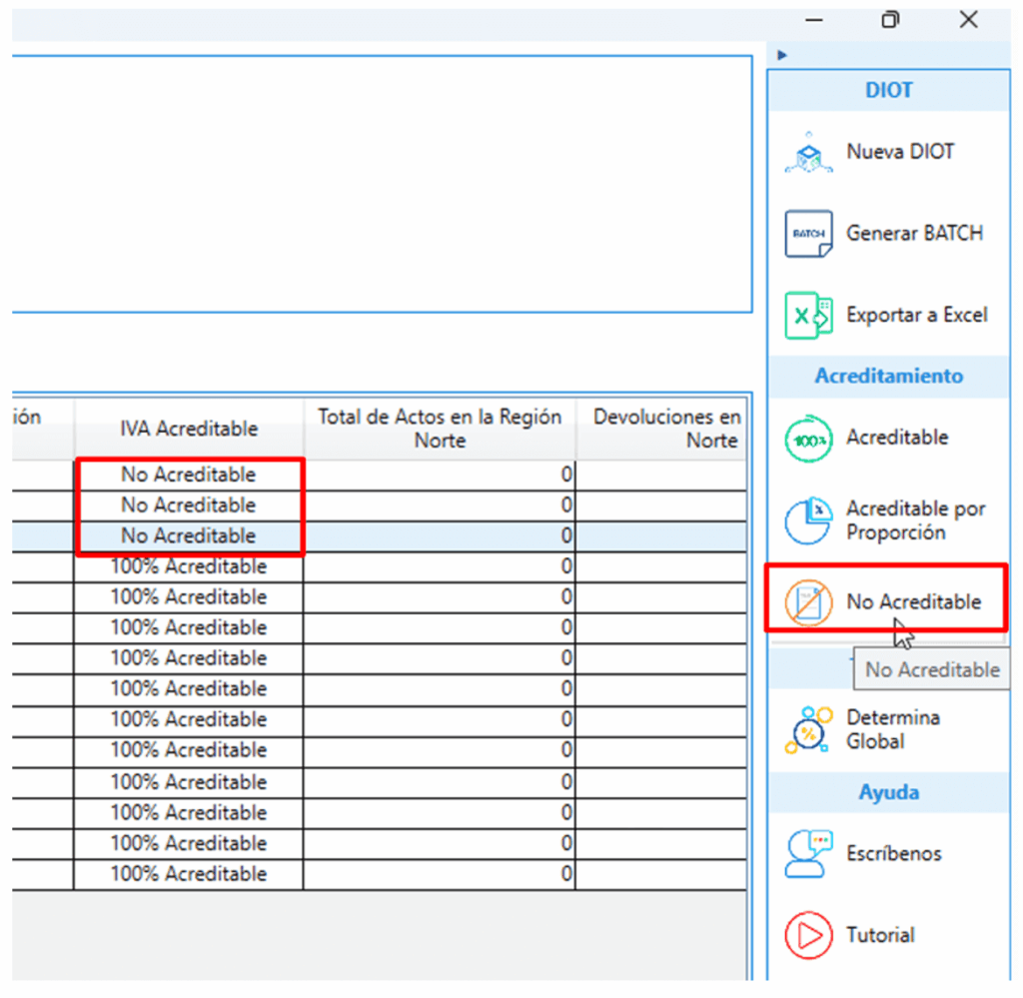Select the last 100% Acreditable cell
Screen dimensions: 1023x998
pos(189,874)
